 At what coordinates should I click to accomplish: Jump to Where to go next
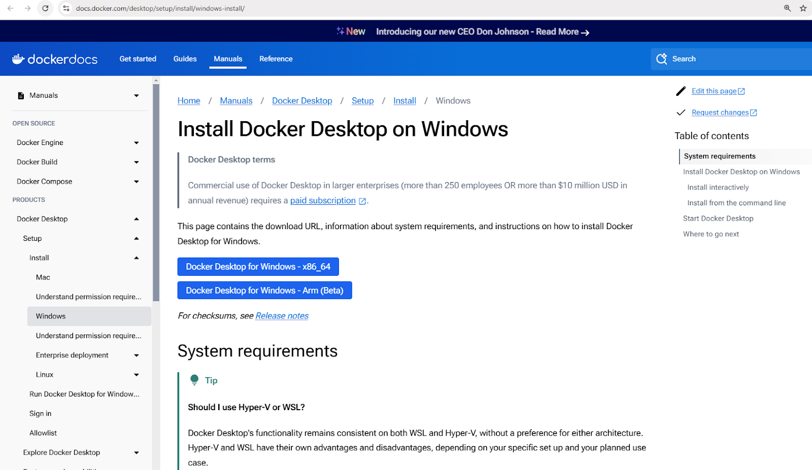click(x=711, y=234)
